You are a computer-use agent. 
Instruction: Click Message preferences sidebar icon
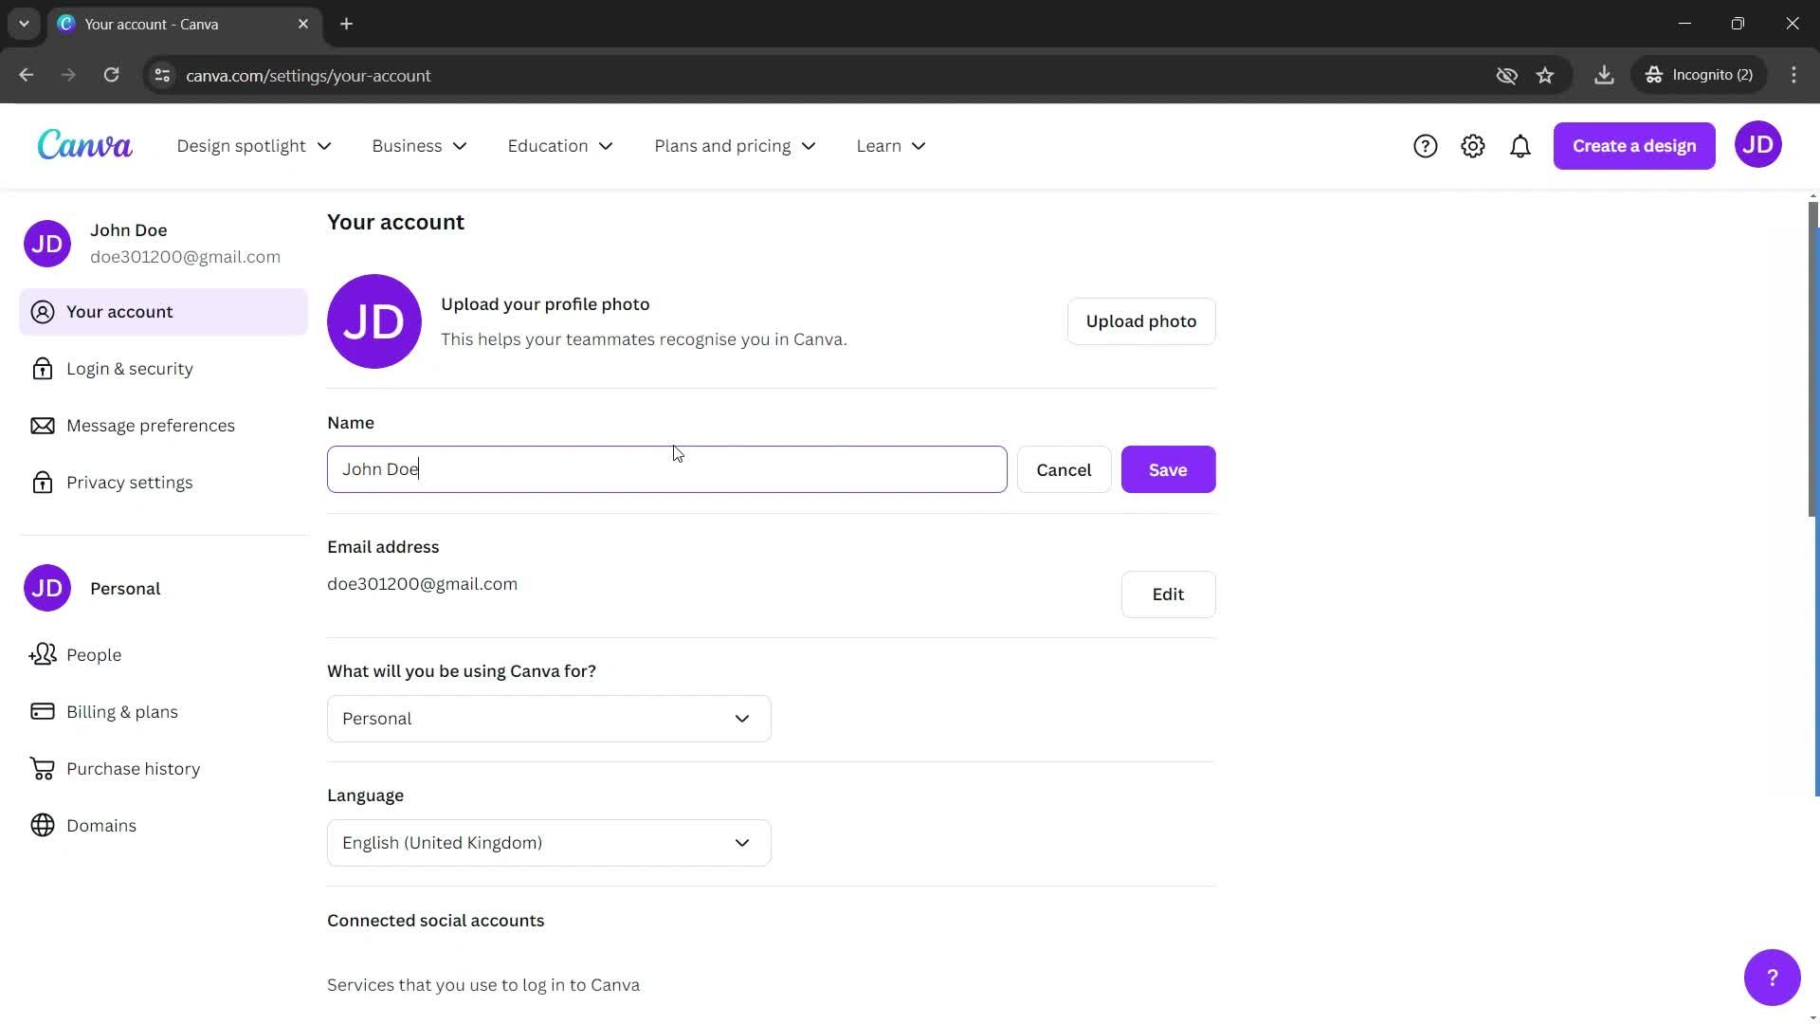tap(44, 425)
